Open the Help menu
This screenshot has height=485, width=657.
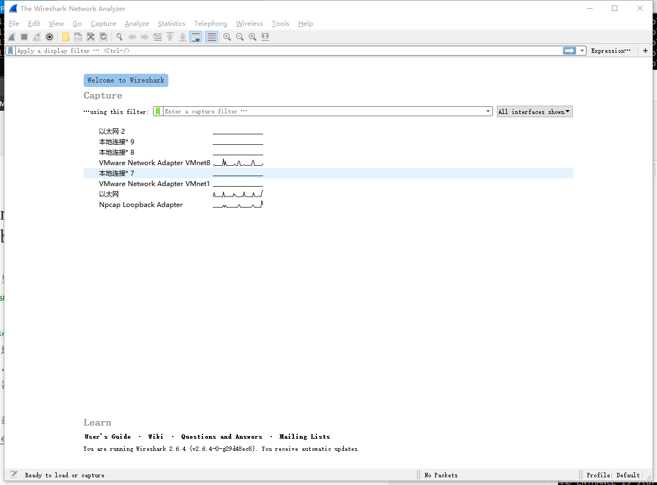(305, 24)
